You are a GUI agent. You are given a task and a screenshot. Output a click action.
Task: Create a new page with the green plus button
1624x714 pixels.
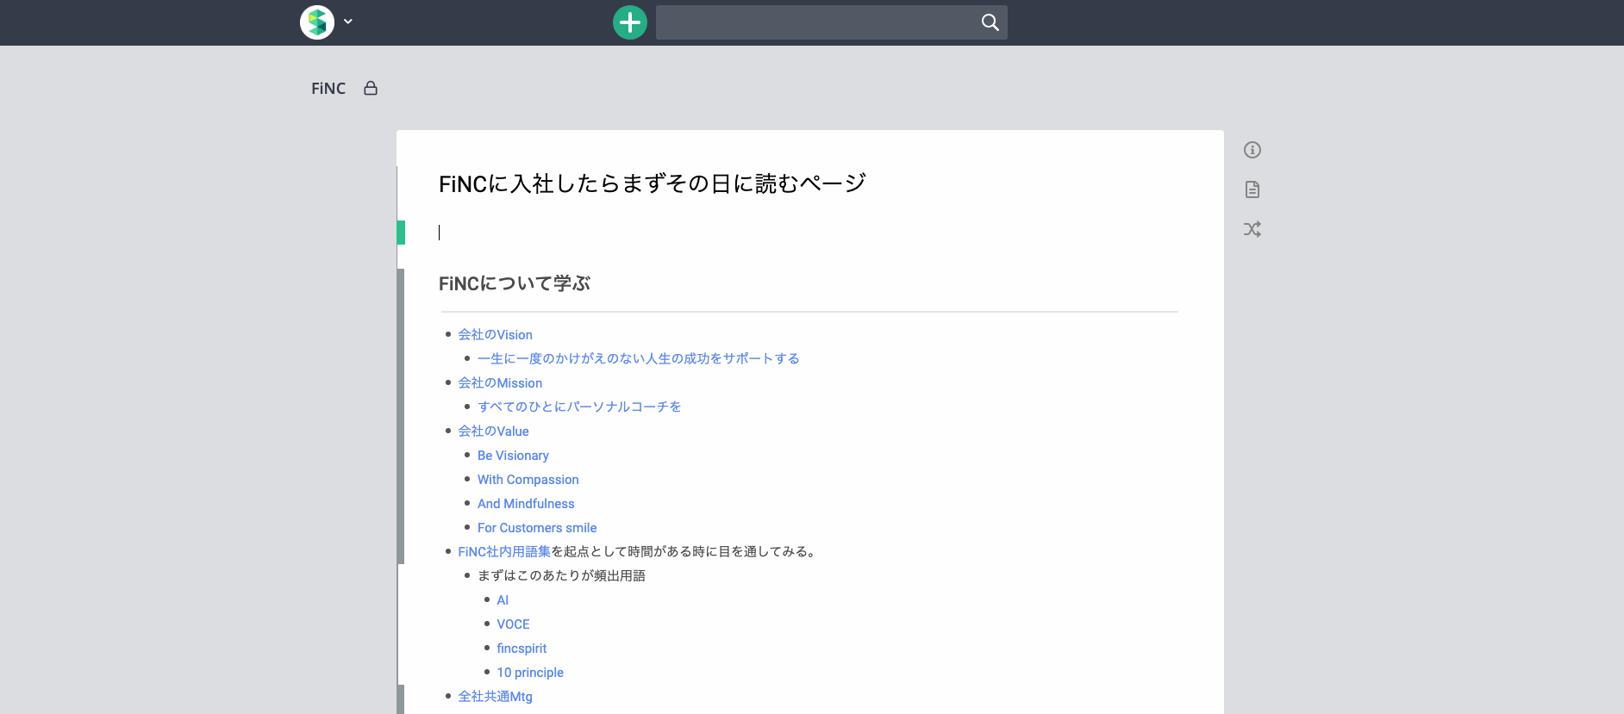pyautogui.click(x=630, y=22)
